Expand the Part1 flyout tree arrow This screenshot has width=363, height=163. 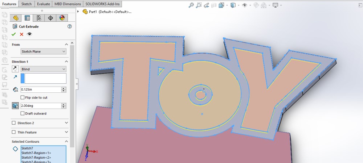click(x=78, y=12)
